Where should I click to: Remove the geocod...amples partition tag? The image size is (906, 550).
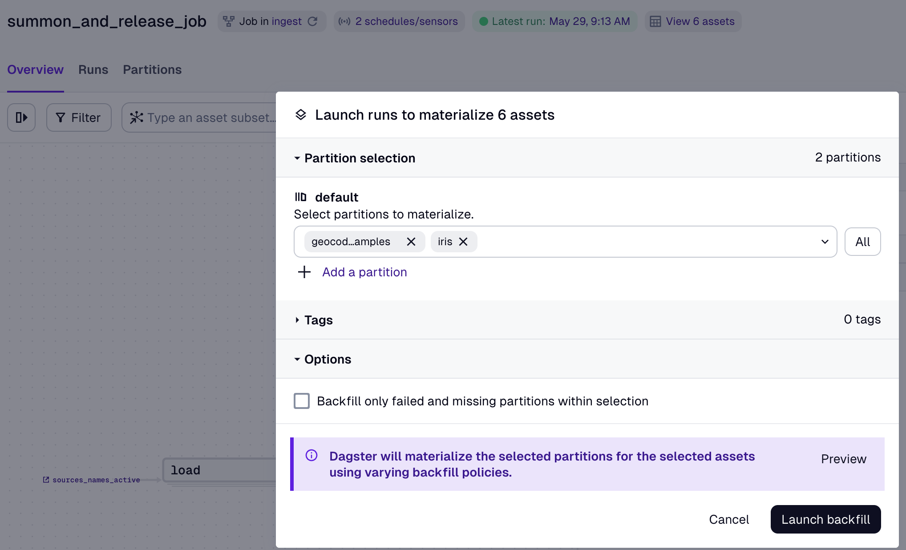click(x=411, y=242)
